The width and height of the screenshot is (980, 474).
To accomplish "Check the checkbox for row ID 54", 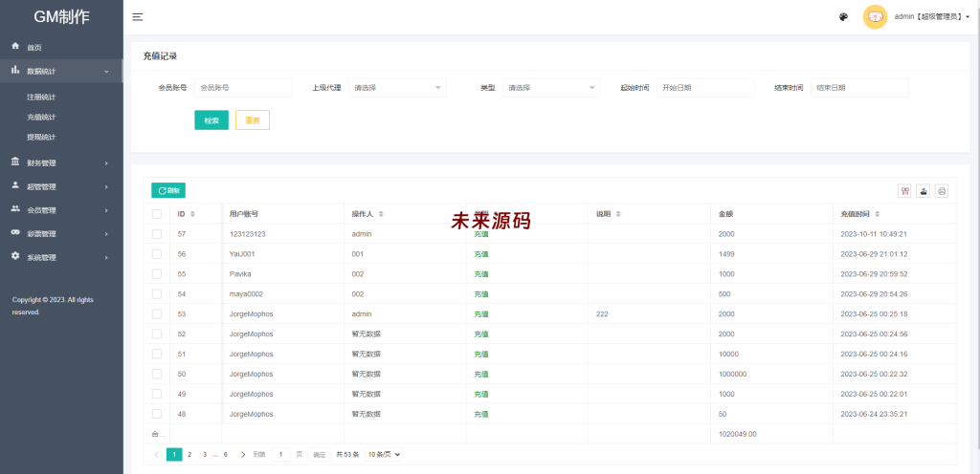I will tap(157, 293).
